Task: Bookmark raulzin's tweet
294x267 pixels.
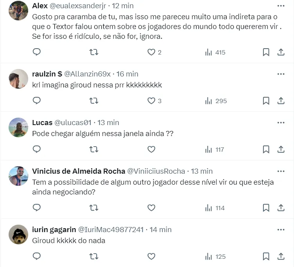Action: point(266,101)
